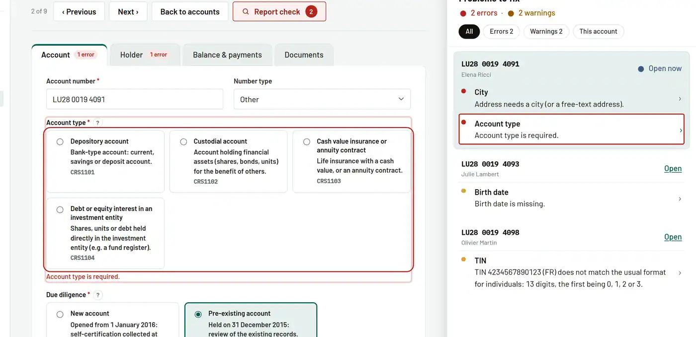Select the Pre-existing account radio option
This screenshot has width=696, height=337.
click(x=198, y=314)
